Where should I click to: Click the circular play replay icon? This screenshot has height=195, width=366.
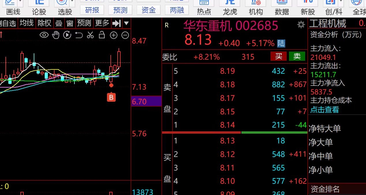pos(67,35)
